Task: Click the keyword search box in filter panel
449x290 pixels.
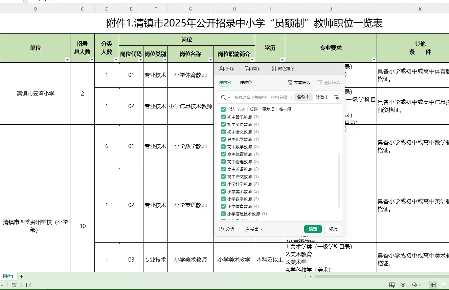Action: click(x=261, y=97)
